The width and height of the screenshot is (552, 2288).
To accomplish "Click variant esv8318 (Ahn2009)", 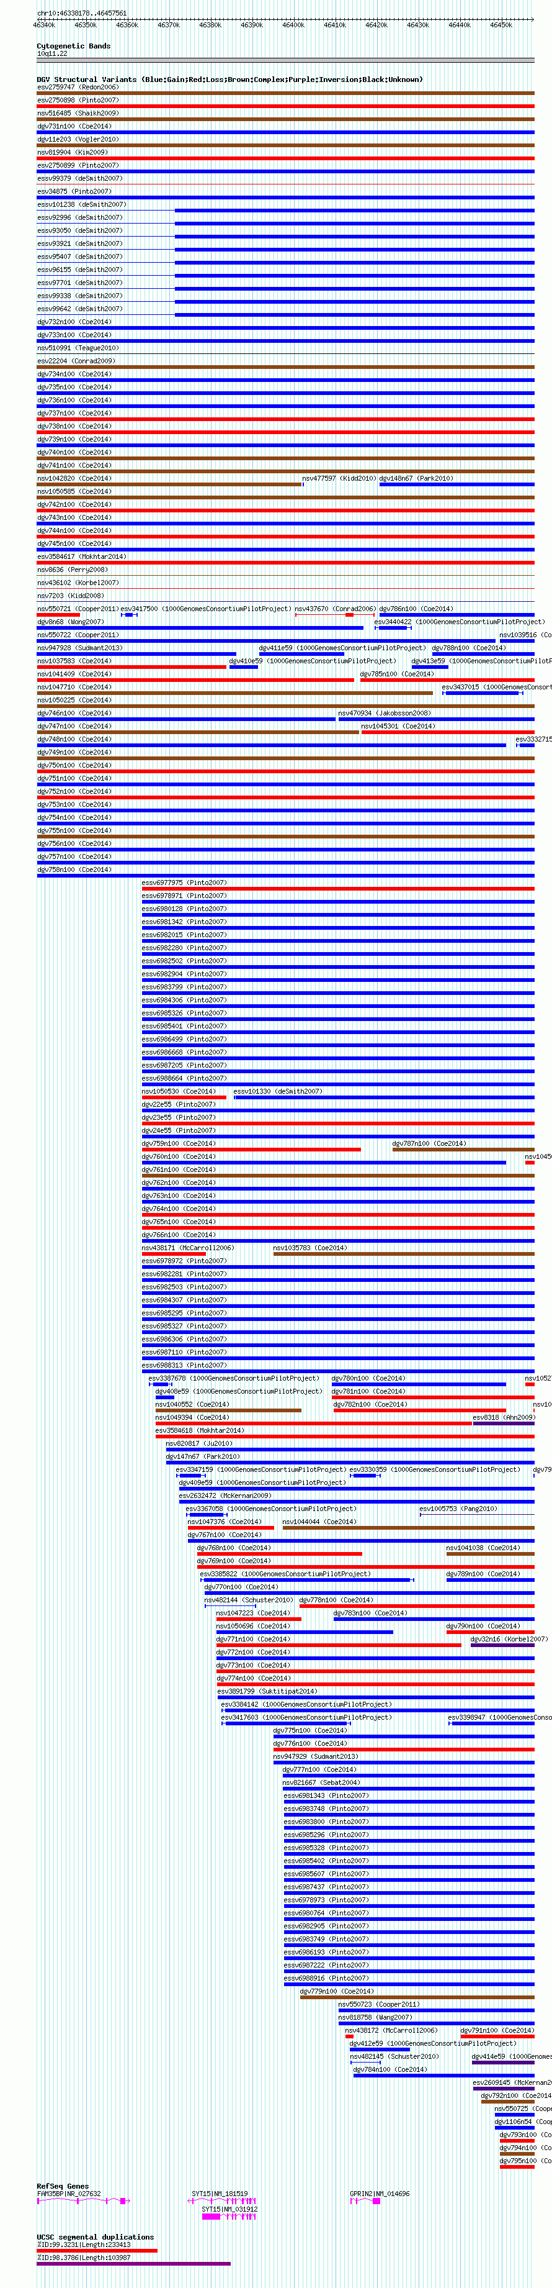I will pos(504,1423).
